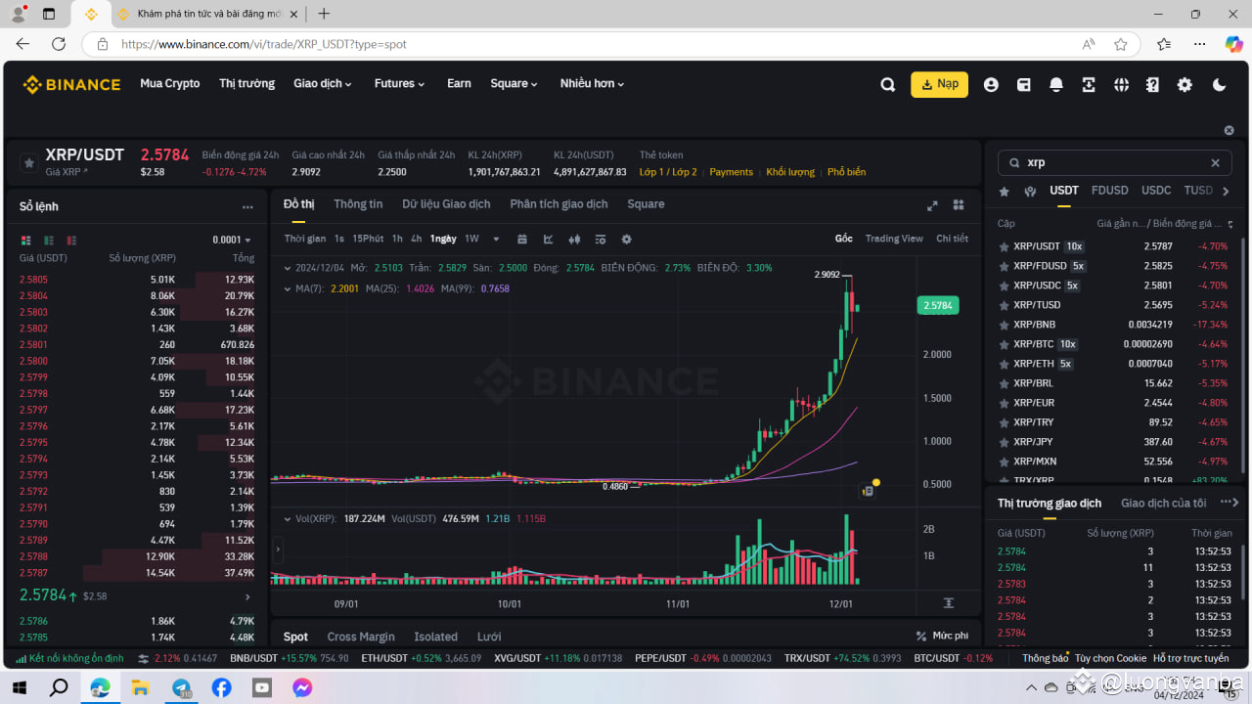Image resolution: width=1252 pixels, height=704 pixels.
Task: Open the Microsoft Edge Copilot icon
Action: [1233, 44]
